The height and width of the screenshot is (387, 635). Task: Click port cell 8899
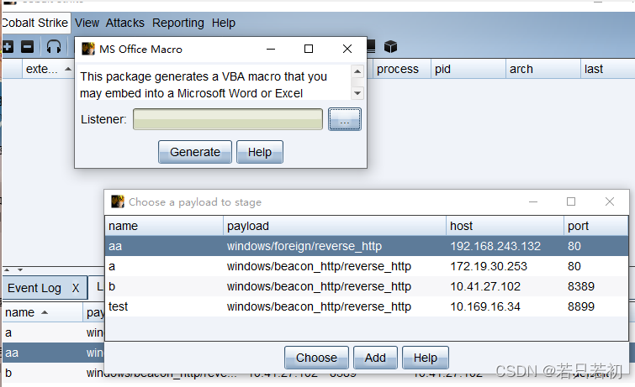click(x=580, y=306)
